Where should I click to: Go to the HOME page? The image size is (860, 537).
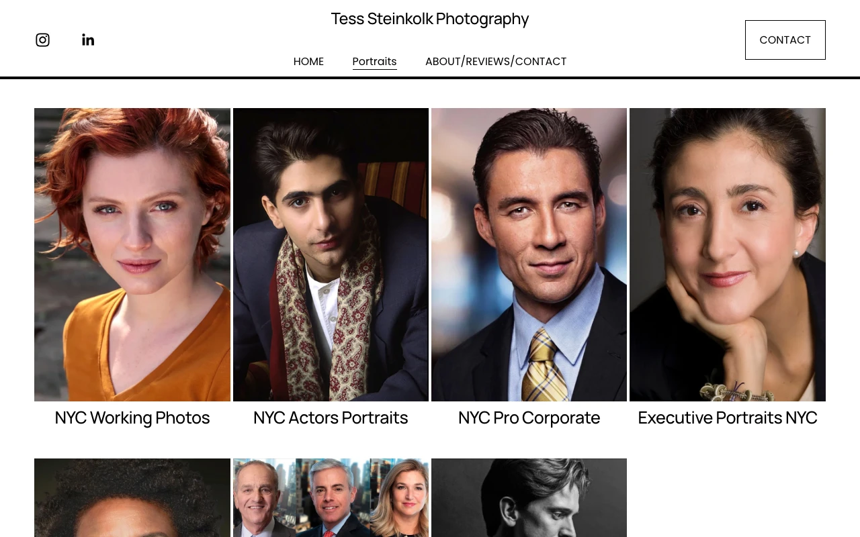point(308,61)
